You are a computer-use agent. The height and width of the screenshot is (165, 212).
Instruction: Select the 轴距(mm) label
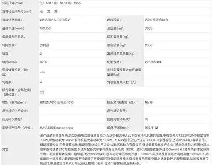pos(9,62)
